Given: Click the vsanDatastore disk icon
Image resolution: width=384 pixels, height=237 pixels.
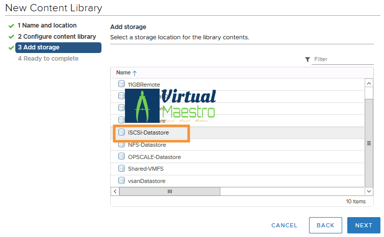Looking at the screenshot, I should click(x=121, y=180).
